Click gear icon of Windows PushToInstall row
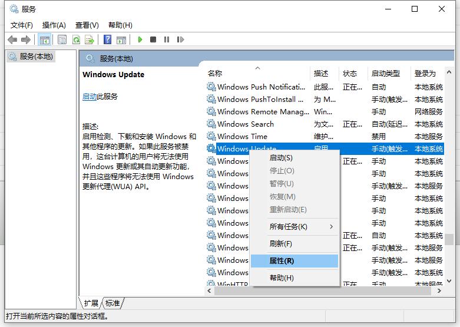Image resolution: width=460 pixels, height=327 pixels. (211, 99)
